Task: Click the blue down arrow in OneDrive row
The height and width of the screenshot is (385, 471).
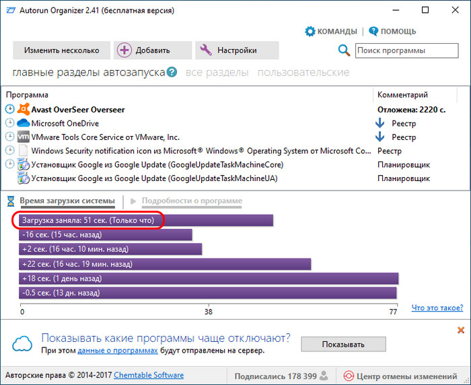Action: click(380, 123)
